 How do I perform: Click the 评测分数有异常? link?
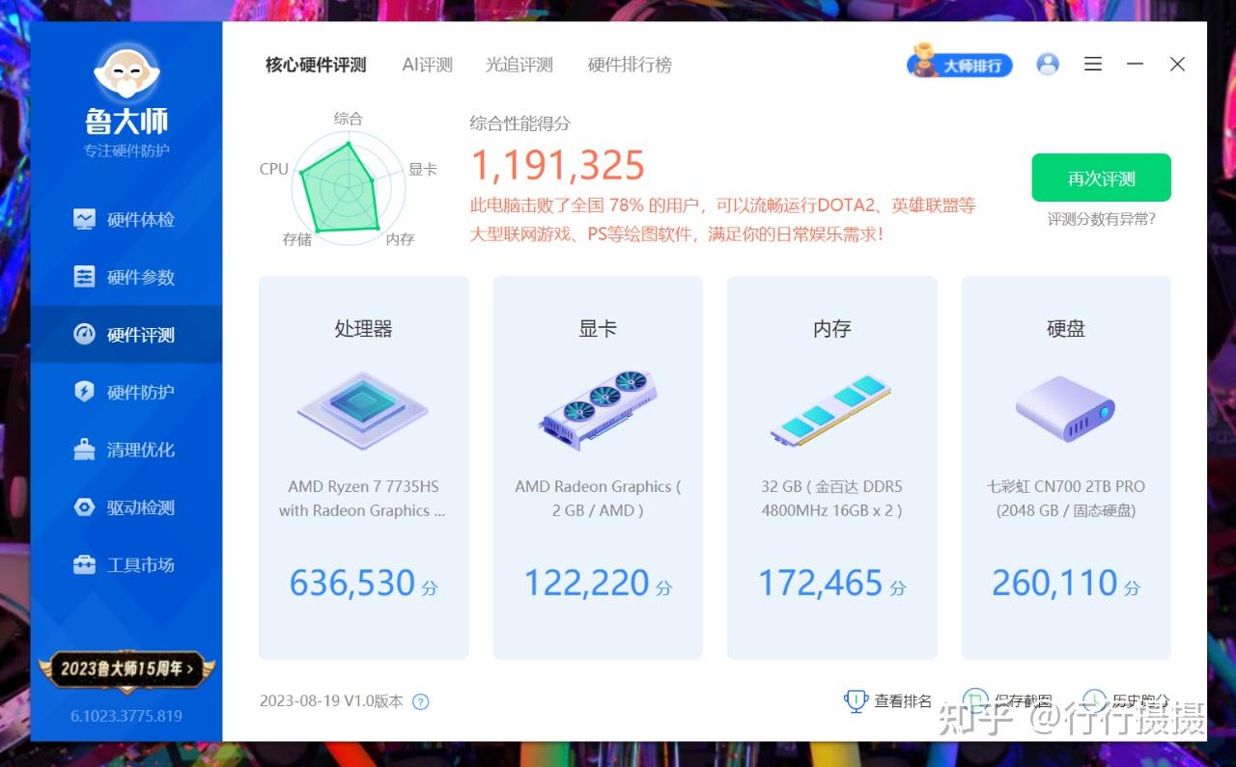pos(1101,219)
